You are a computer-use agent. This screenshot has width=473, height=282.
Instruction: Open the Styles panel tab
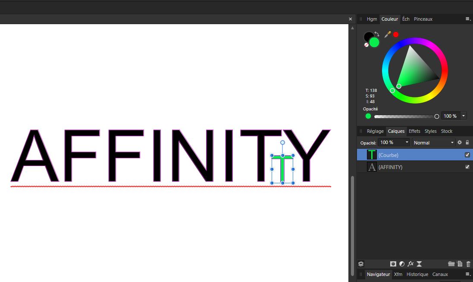(430, 131)
